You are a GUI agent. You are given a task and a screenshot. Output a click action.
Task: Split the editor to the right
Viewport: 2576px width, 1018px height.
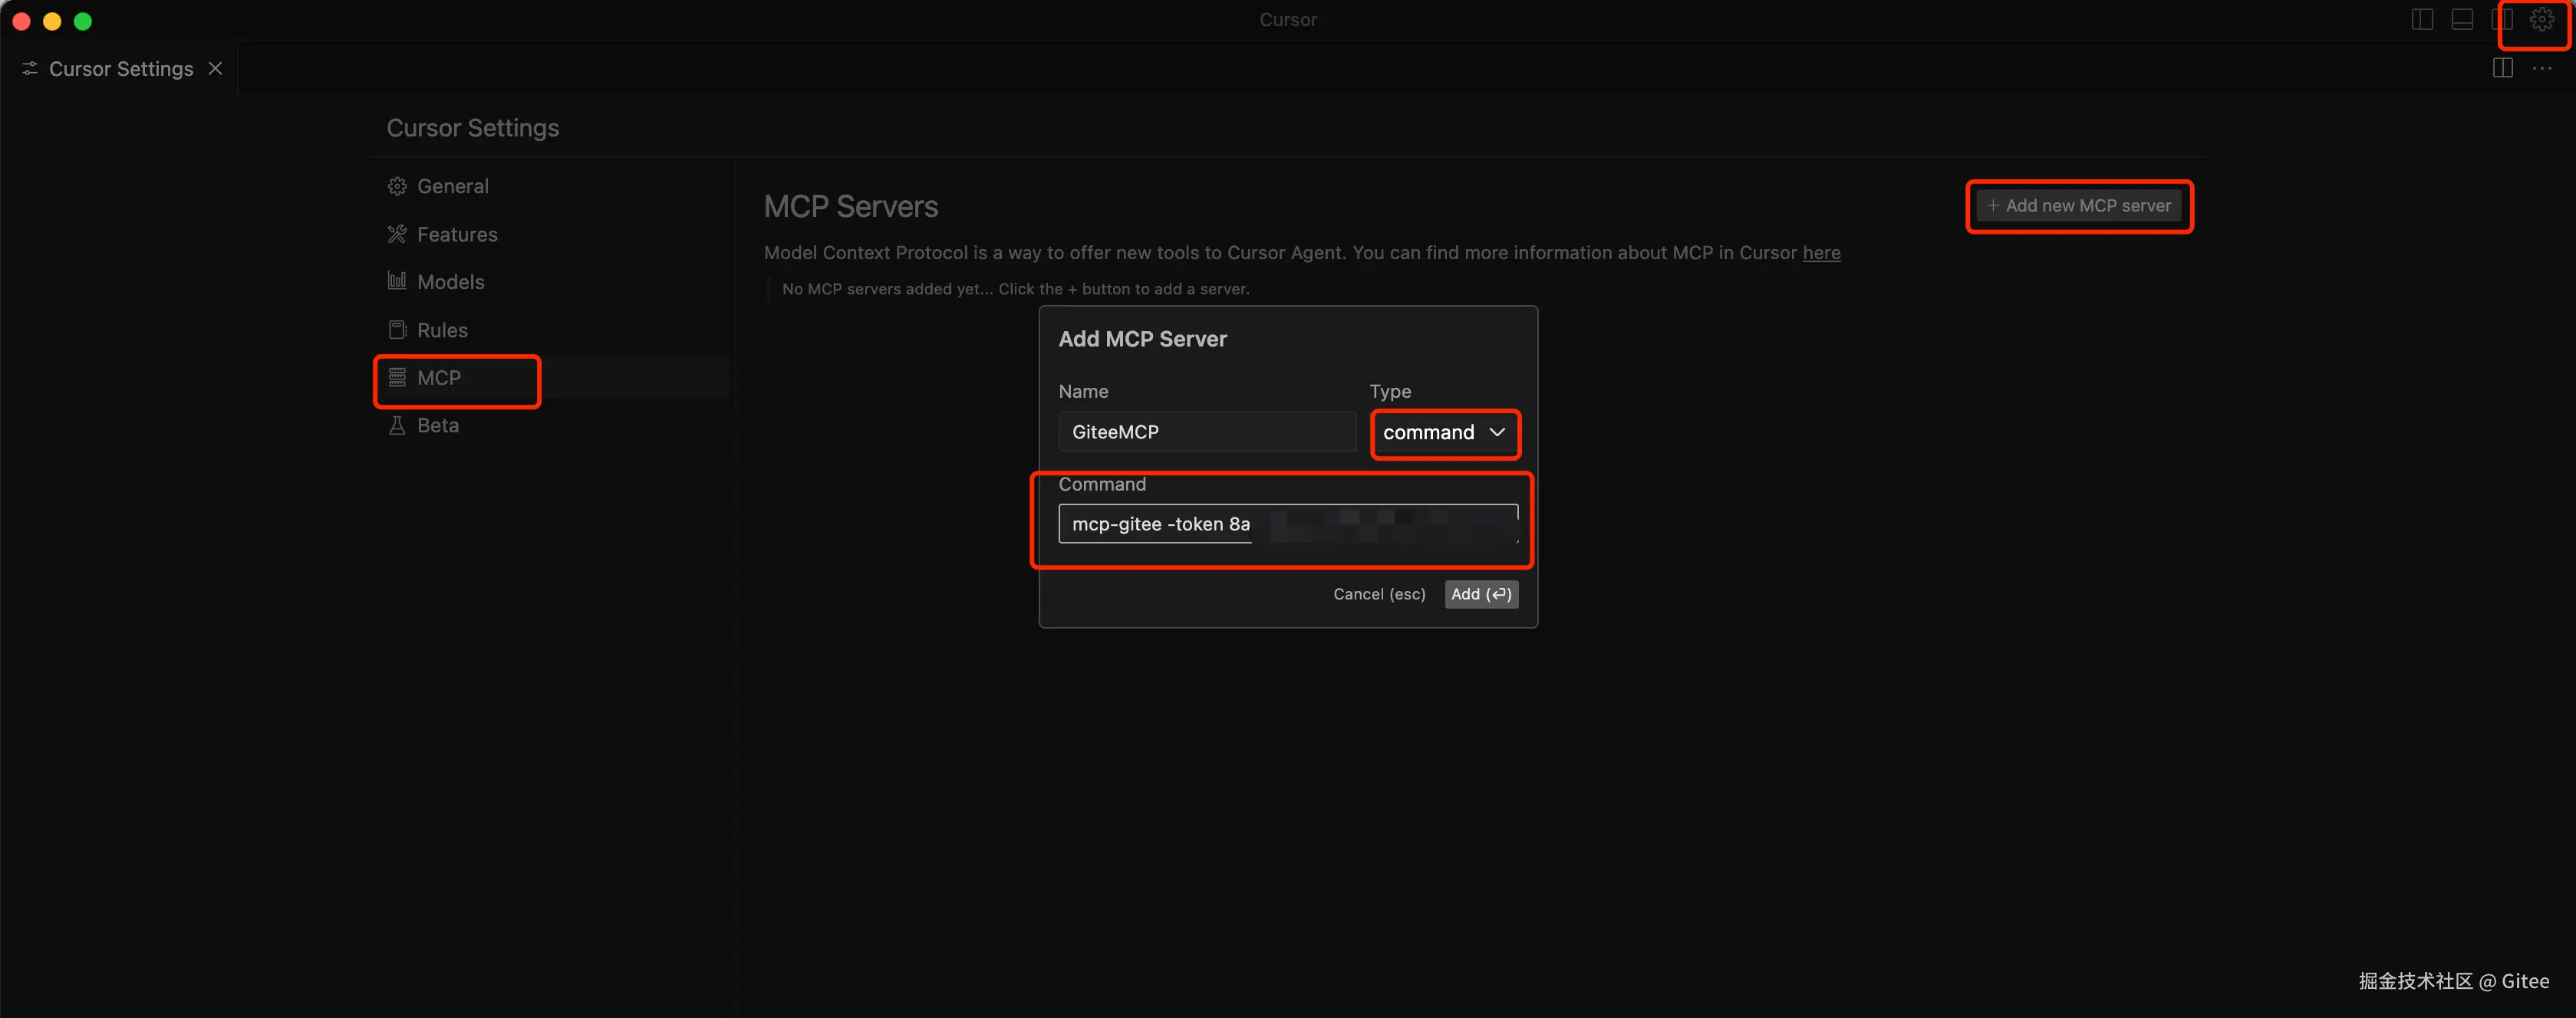click(2502, 68)
